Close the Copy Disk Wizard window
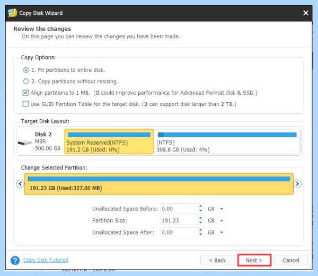 [x=306, y=13]
